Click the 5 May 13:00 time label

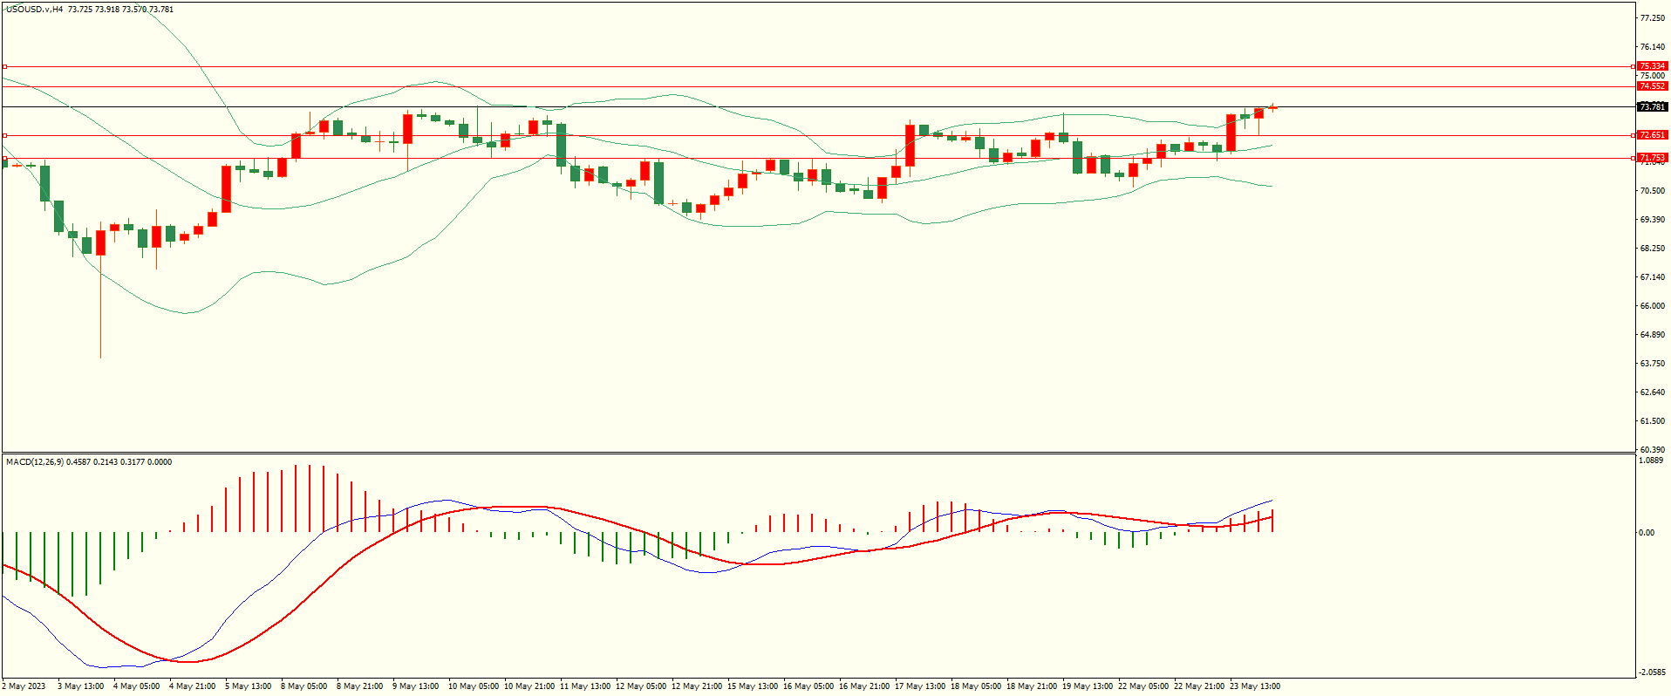[248, 686]
